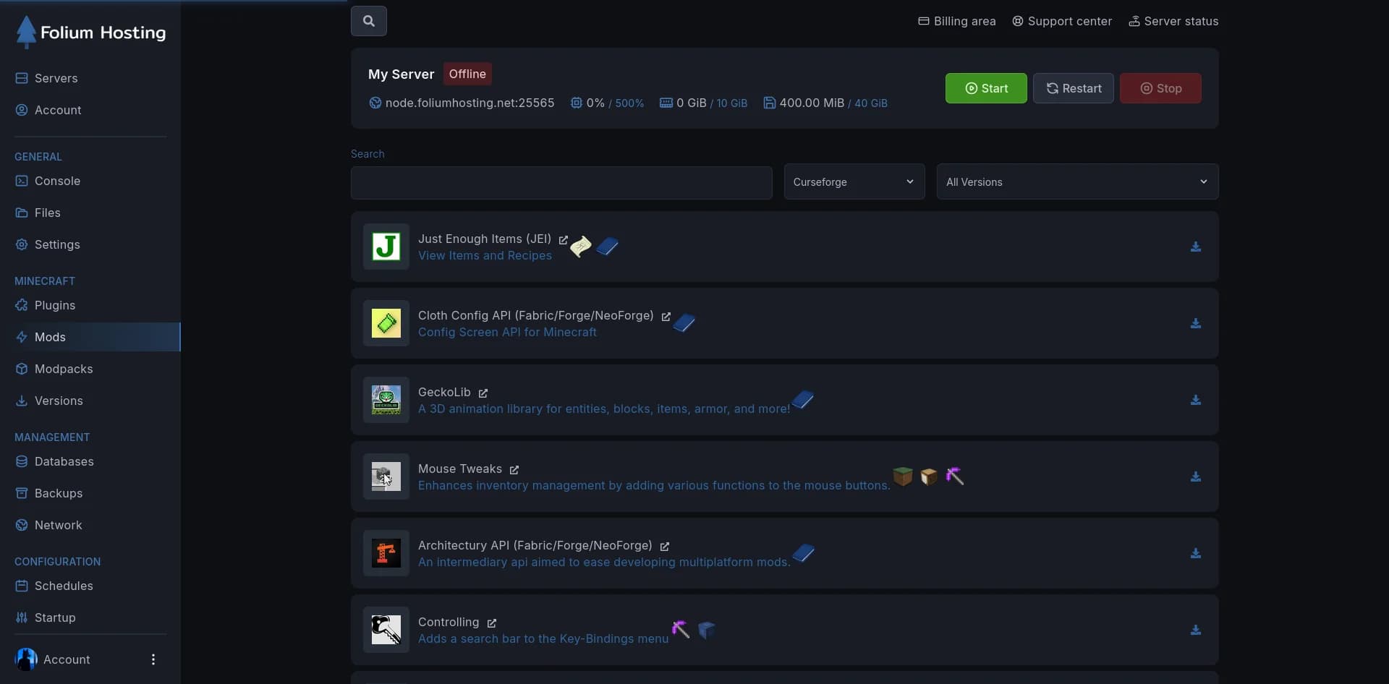Image resolution: width=1389 pixels, height=684 pixels.
Task: Select the Mods sidebar item
Action: point(90,337)
